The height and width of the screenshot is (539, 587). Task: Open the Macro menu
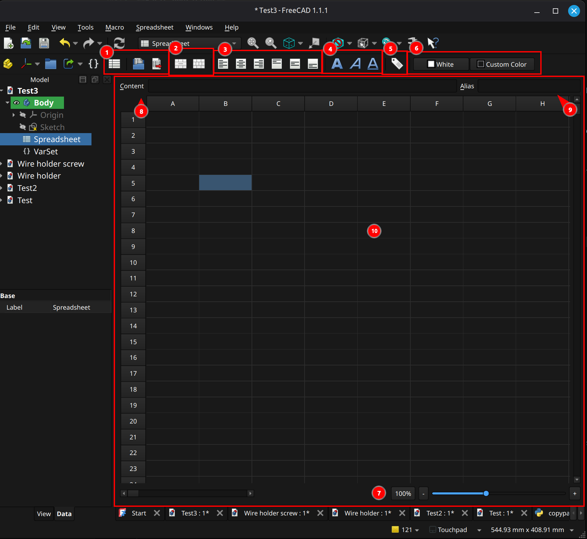tap(115, 27)
